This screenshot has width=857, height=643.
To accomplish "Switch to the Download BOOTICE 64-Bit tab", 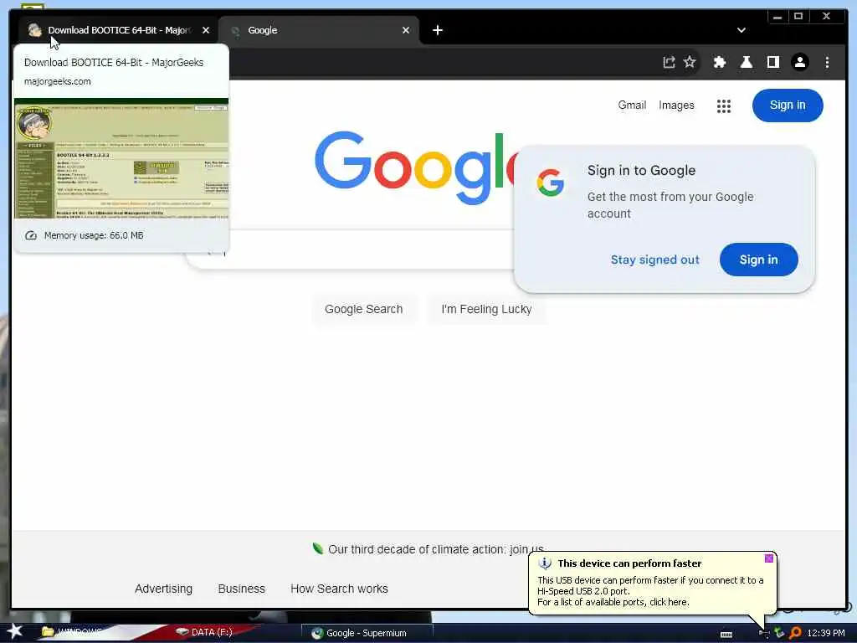I will pyautogui.click(x=117, y=30).
